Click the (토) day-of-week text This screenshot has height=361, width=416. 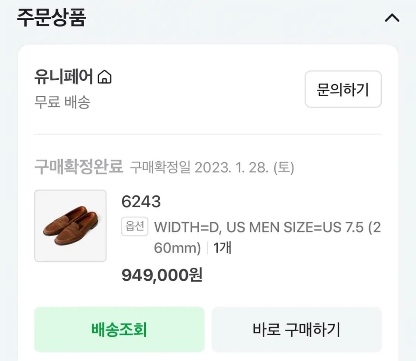pos(283,168)
